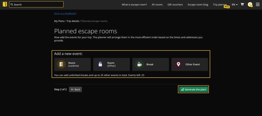The width and height of the screenshot is (262, 116).
Task: Click the search field
Action: pyautogui.click(x=36, y=5)
